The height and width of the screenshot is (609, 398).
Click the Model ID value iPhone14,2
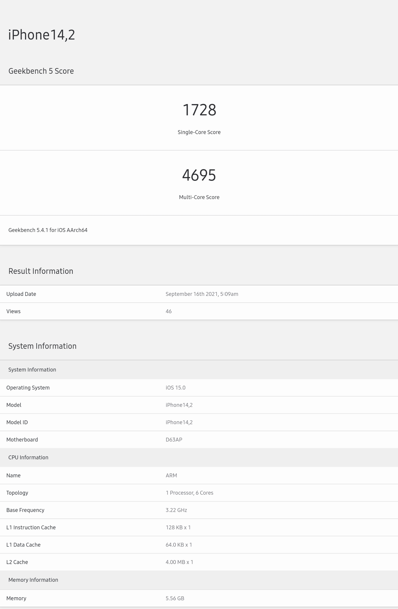[x=179, y=422]
